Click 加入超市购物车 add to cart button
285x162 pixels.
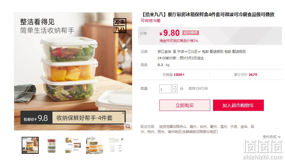(238, 105)
